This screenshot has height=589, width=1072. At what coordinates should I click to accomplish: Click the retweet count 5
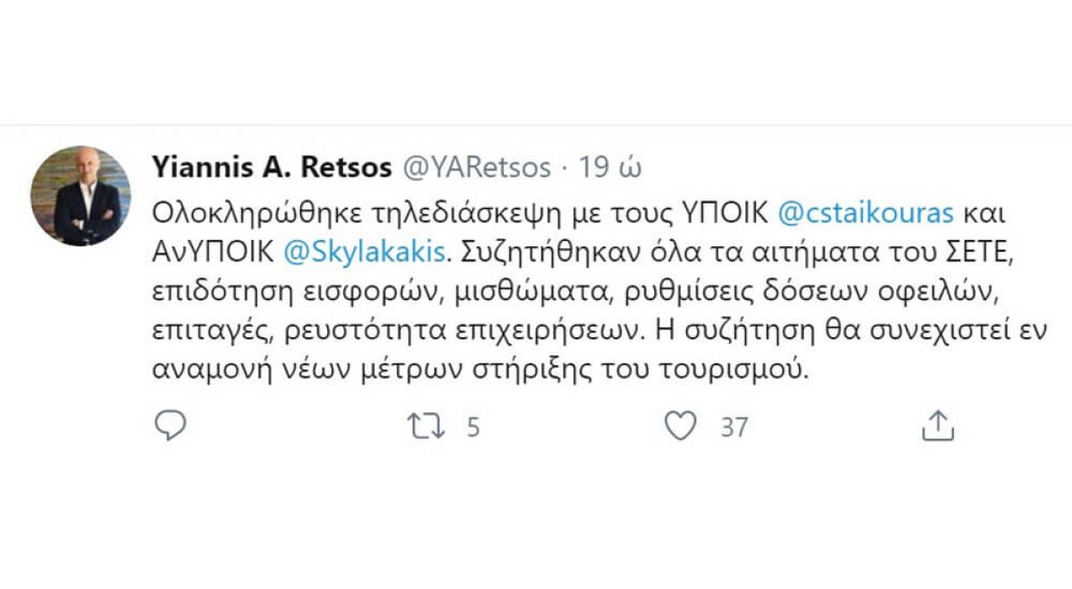473,427
